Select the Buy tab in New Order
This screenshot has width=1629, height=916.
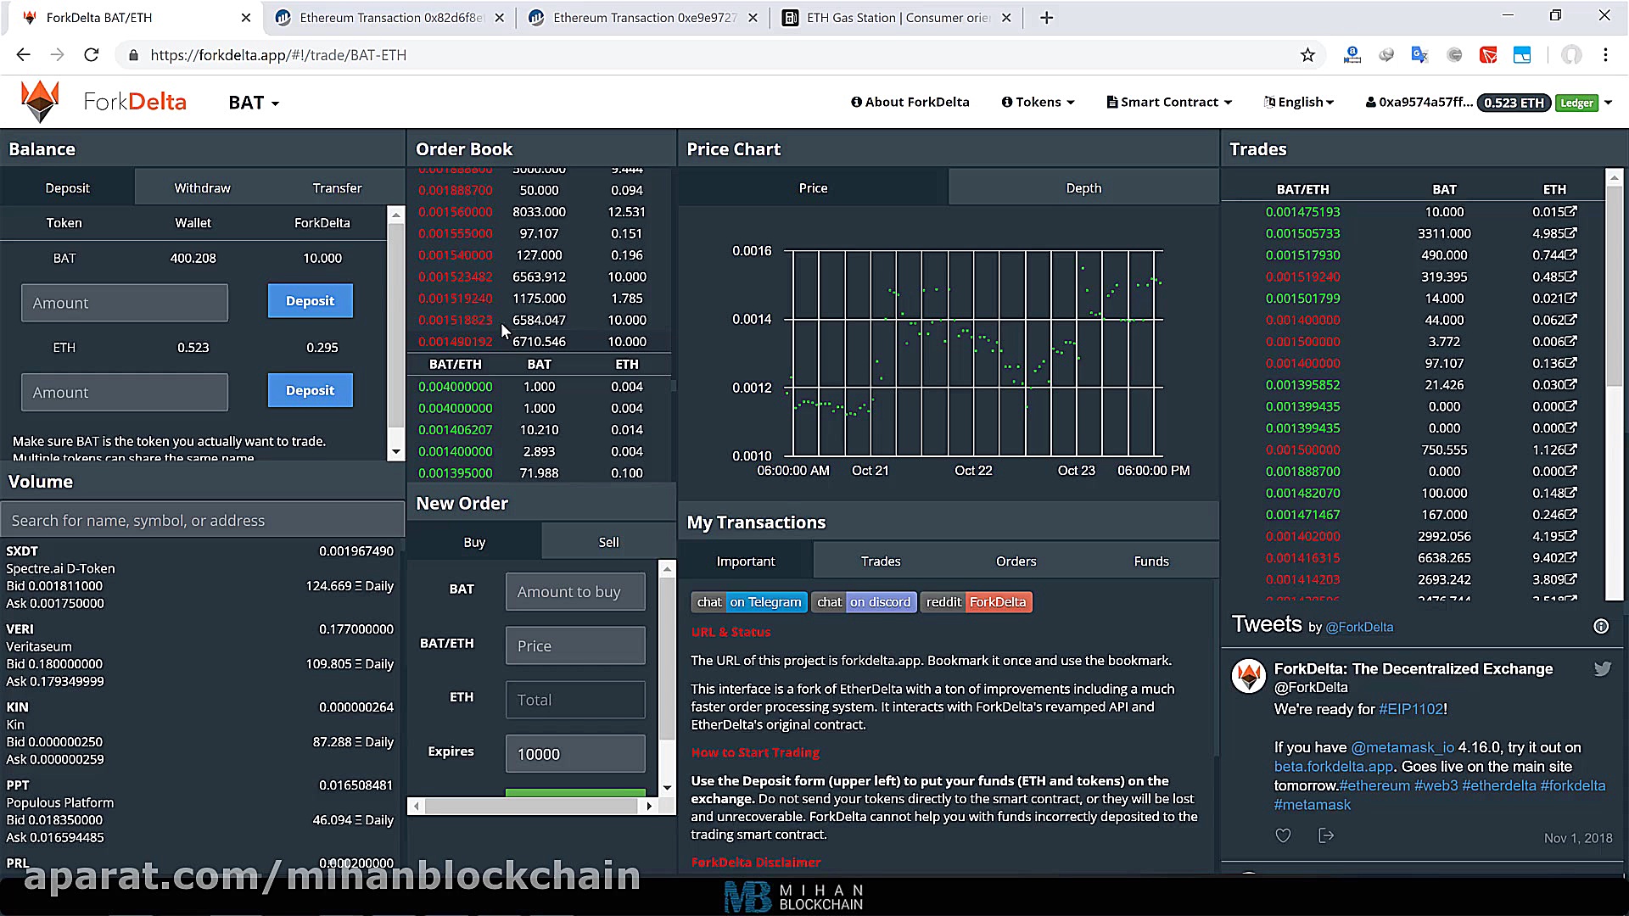474,542
